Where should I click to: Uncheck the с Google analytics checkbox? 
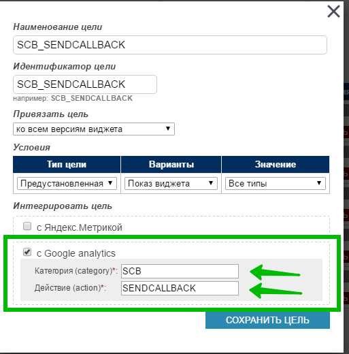click(x=27, y=252)
